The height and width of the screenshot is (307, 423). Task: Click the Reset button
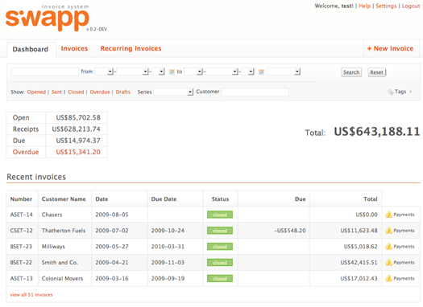(x=376, y=72)
